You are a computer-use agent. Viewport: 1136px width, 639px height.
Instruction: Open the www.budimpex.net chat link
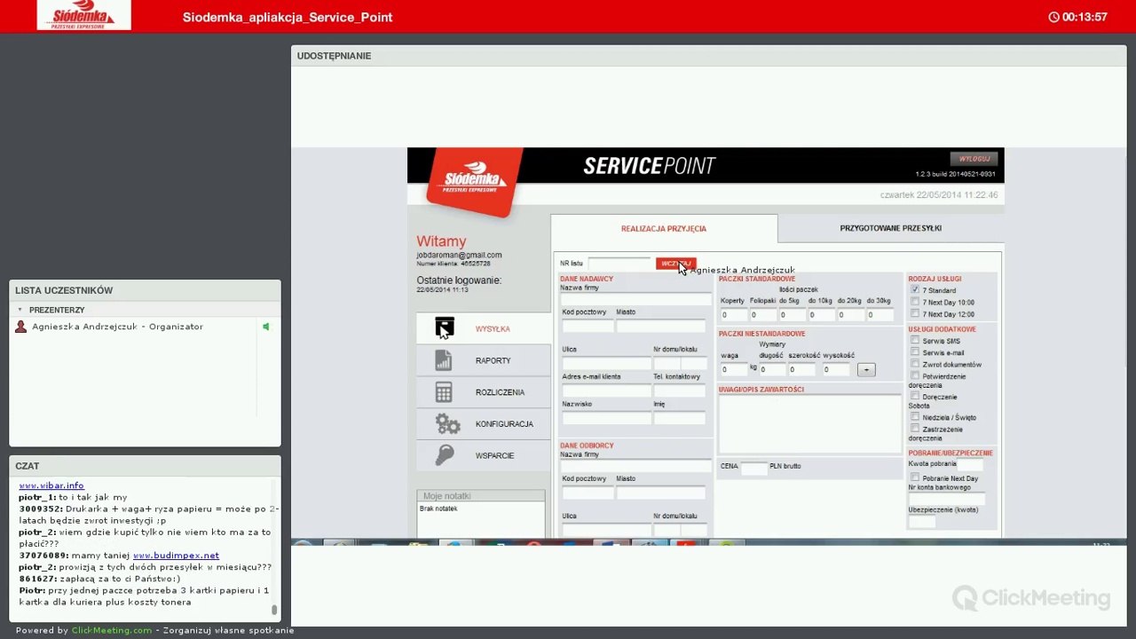coord(176,556)
